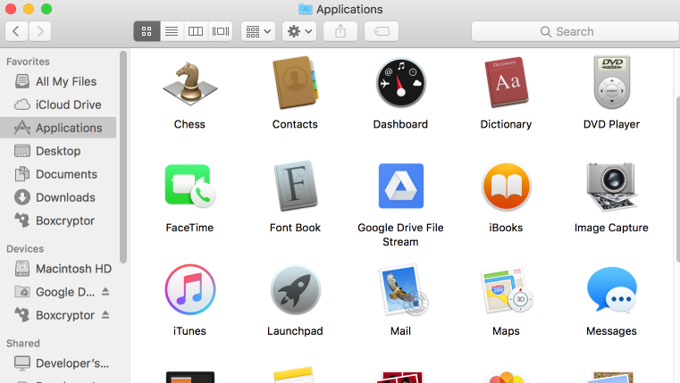680x383 pixels.
Task: Select the FaceTime app icon
Action: [190, 186]
